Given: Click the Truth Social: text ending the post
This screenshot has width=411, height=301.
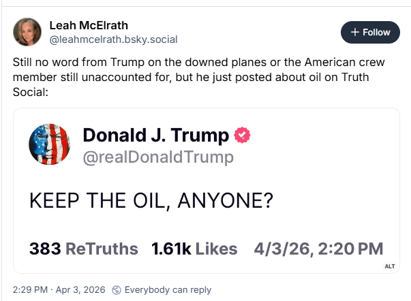Looking at the screenshot, I should (30, 92).
